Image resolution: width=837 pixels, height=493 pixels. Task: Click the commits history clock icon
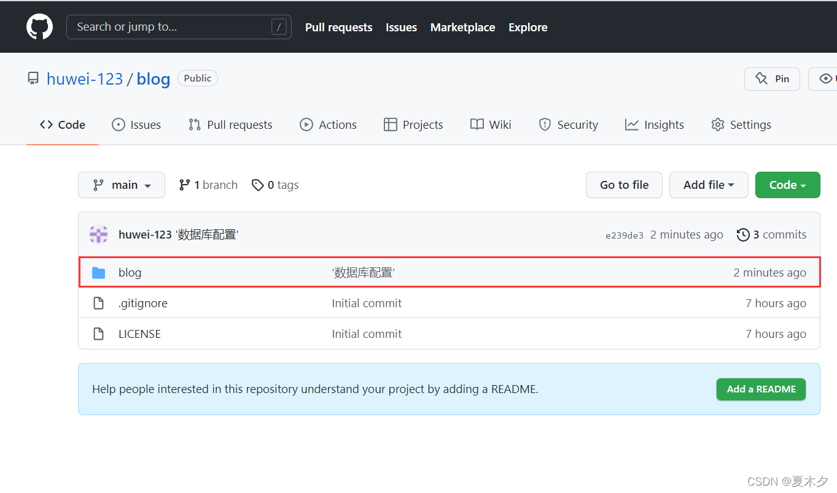click(743, 235)
